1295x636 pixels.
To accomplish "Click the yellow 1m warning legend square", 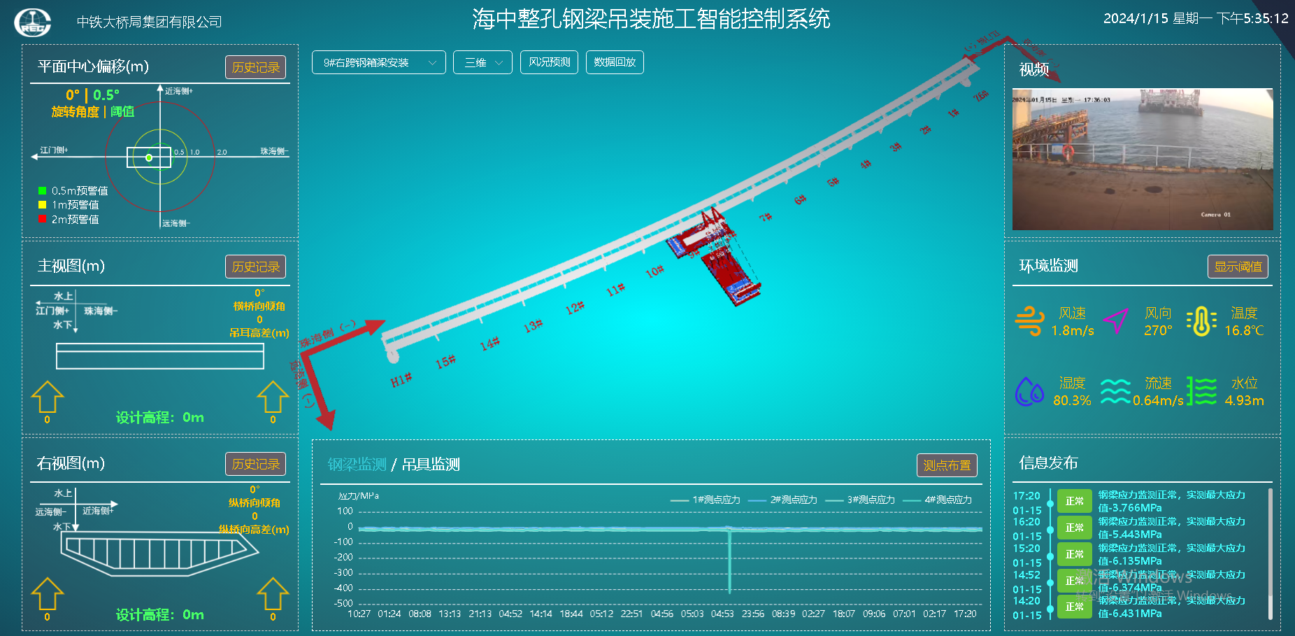I will tap(42, 205).
